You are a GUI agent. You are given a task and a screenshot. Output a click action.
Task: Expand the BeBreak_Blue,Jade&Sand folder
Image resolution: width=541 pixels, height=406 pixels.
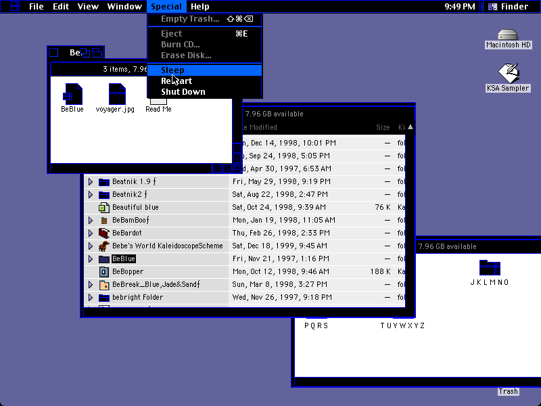(91, 285)
